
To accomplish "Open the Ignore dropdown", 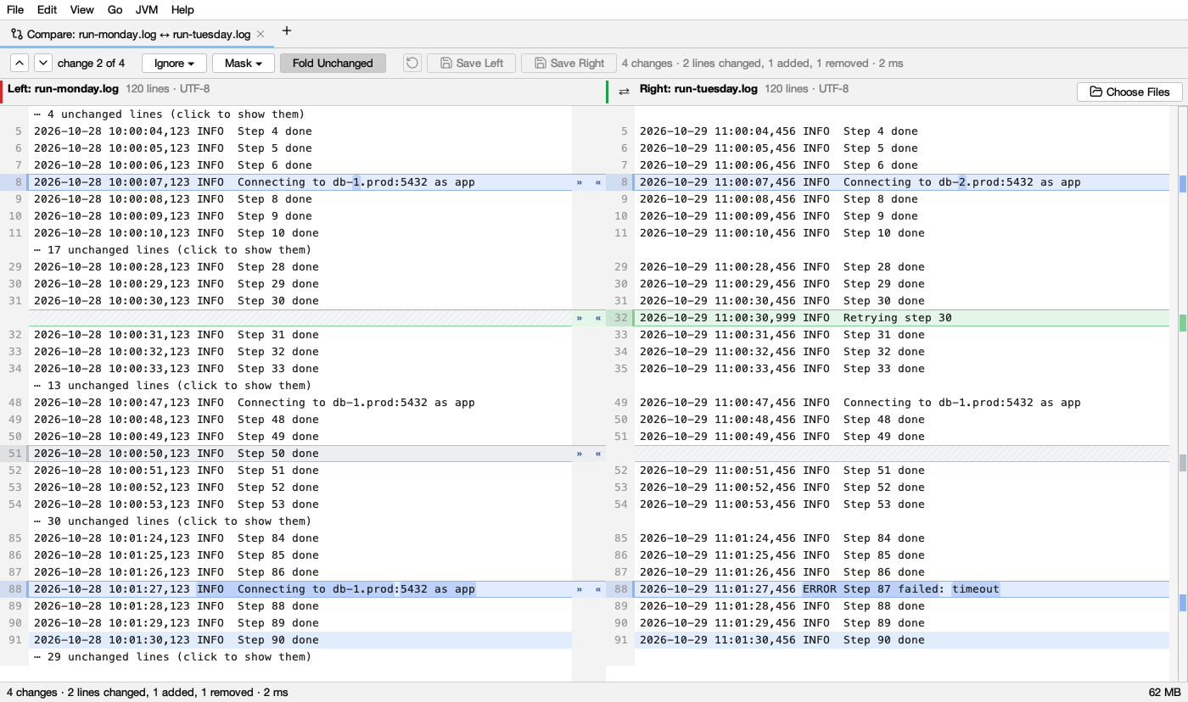I will point(174,63).
